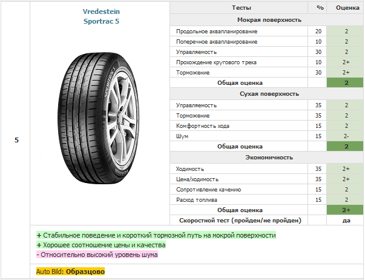Click the 'да' speed test result
365x280 pixels.
[x=346, y=221]
